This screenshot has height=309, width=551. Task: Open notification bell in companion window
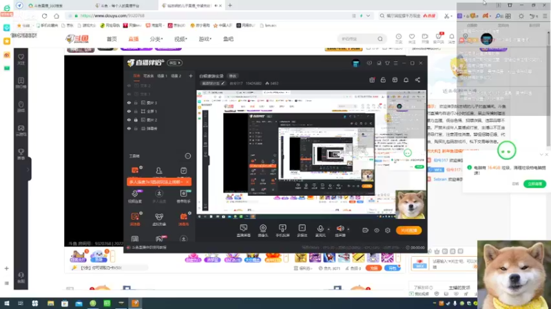pos(406,80)
